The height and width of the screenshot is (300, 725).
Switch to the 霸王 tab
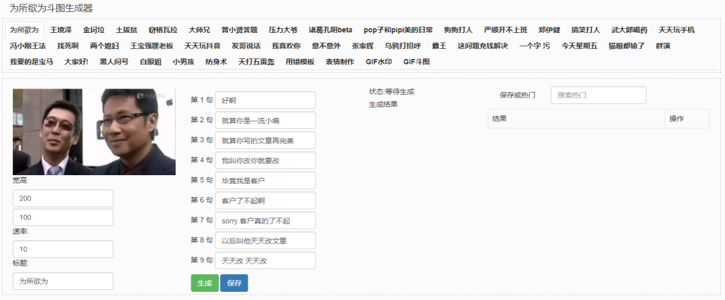(x=439, y=46)
